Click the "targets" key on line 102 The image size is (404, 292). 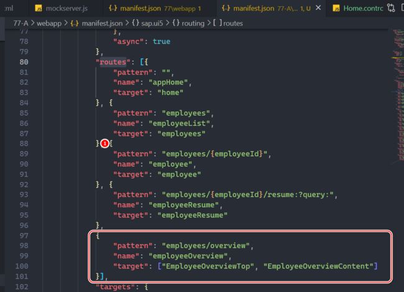point(114,286)
